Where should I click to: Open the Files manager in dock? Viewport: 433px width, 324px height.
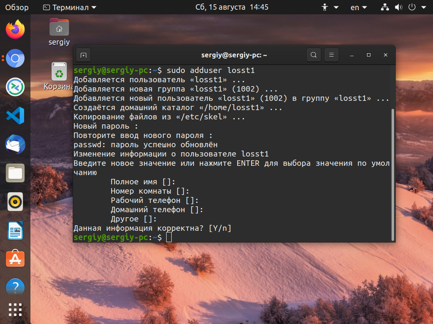point(15,173)
